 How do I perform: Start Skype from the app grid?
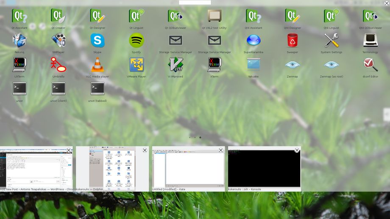click(x=97, y=41)
